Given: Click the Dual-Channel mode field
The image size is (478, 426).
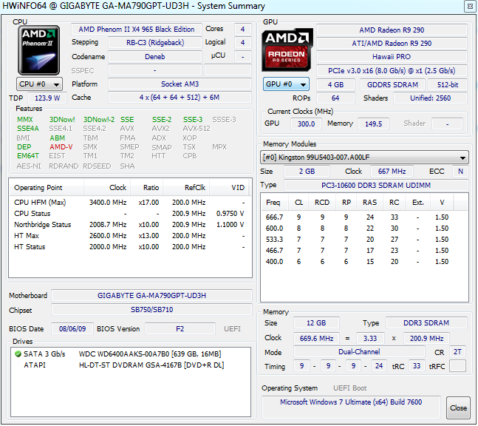Looking at the screenshot, I should (x=359, y=352).
